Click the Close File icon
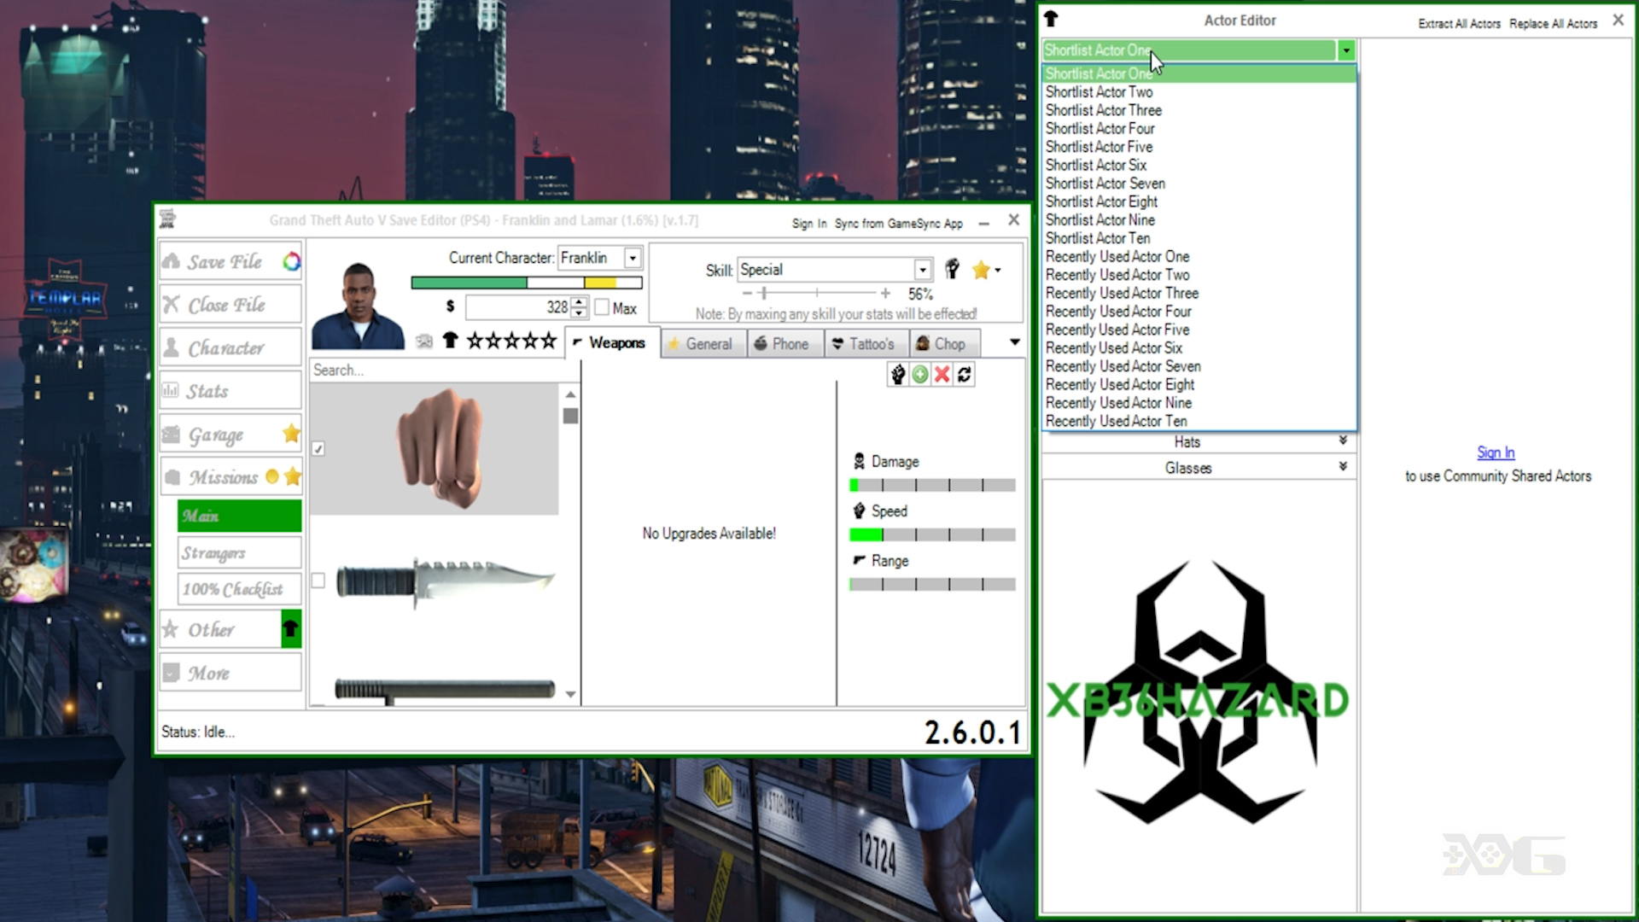Viewport: 1639px width, 922px height. [x=172, y=305]
